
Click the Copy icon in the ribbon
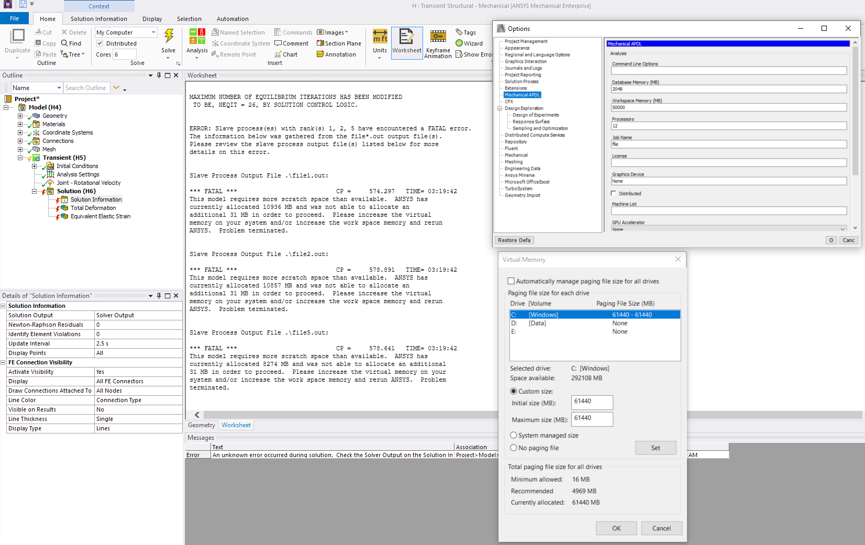point(38,43)
